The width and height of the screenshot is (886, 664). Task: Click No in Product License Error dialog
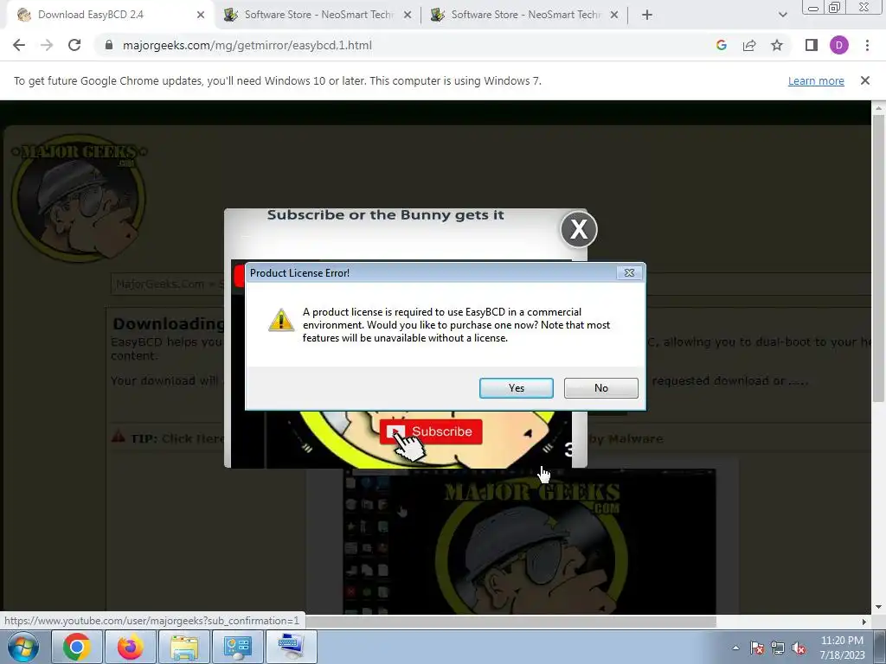(600, 388)
